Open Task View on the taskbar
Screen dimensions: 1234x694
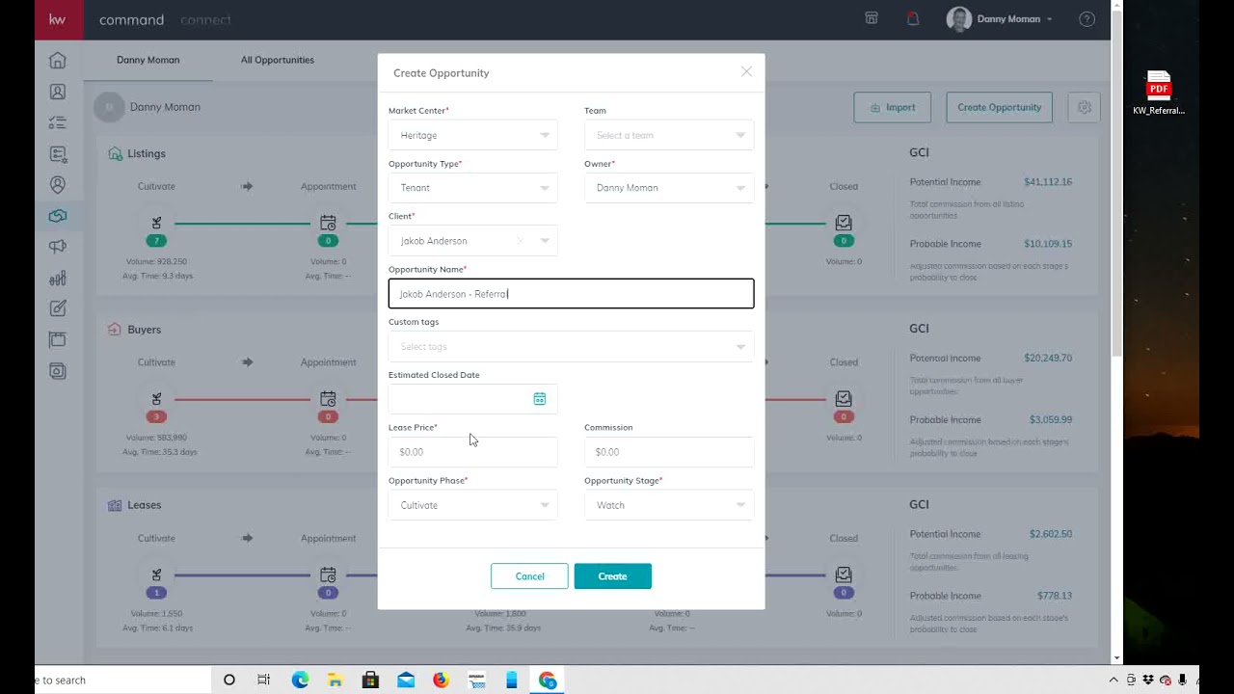264,680
